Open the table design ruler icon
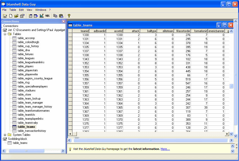The height and width of the screenshot is (161, 239). coord(41,16)
